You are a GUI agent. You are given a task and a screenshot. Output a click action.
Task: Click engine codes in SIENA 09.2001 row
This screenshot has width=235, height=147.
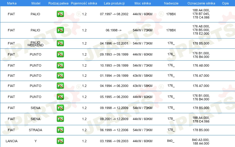(x=201, y=120)
